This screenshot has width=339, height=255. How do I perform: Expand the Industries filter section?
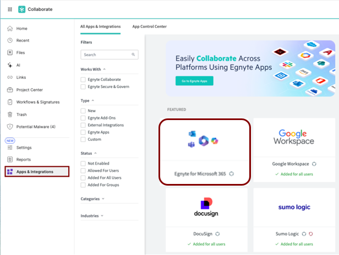coord(102,216)
